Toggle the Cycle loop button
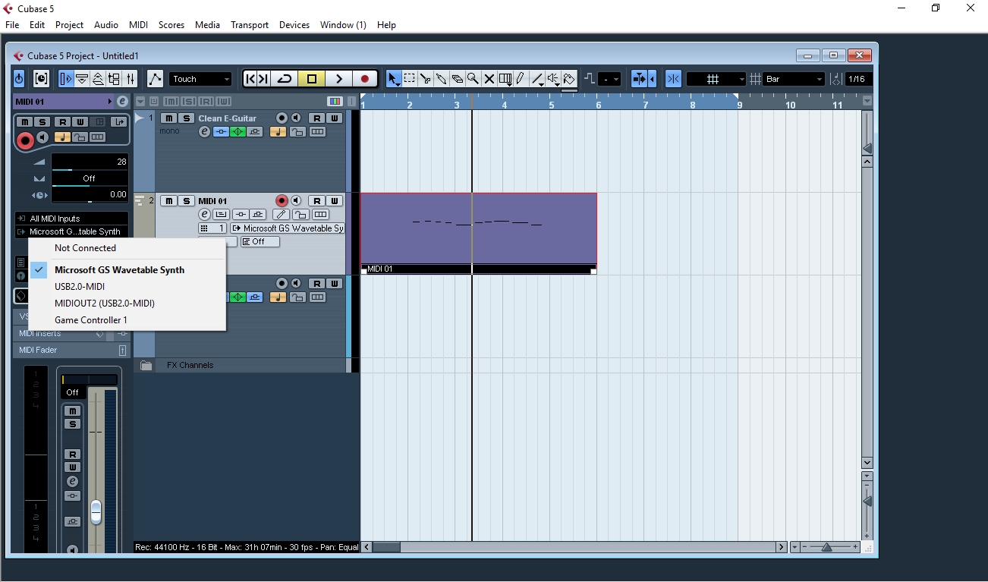 tap(285, 79)
